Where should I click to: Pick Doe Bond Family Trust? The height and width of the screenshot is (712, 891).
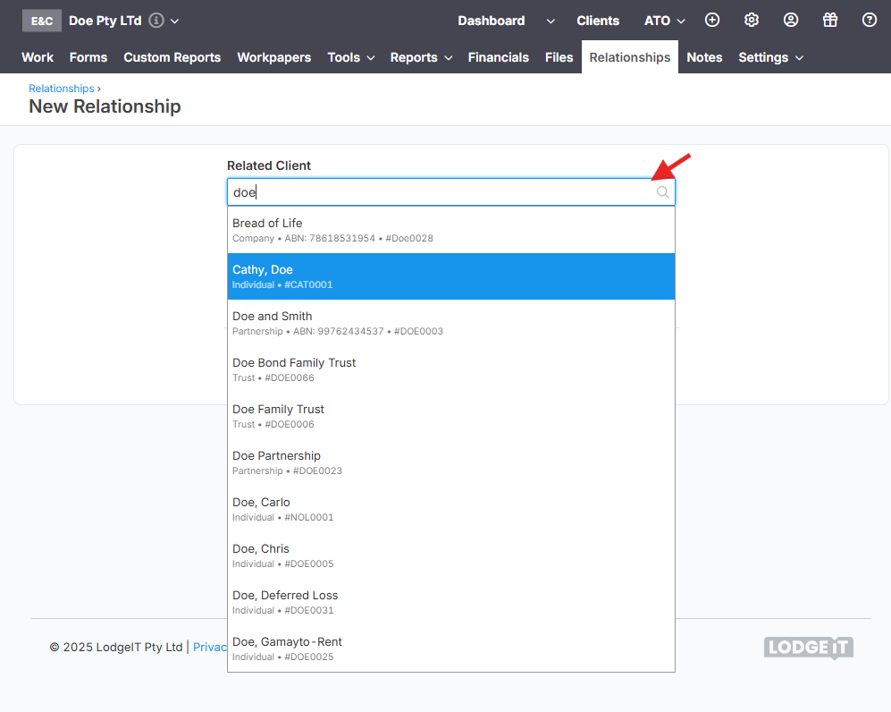[451, 369]
